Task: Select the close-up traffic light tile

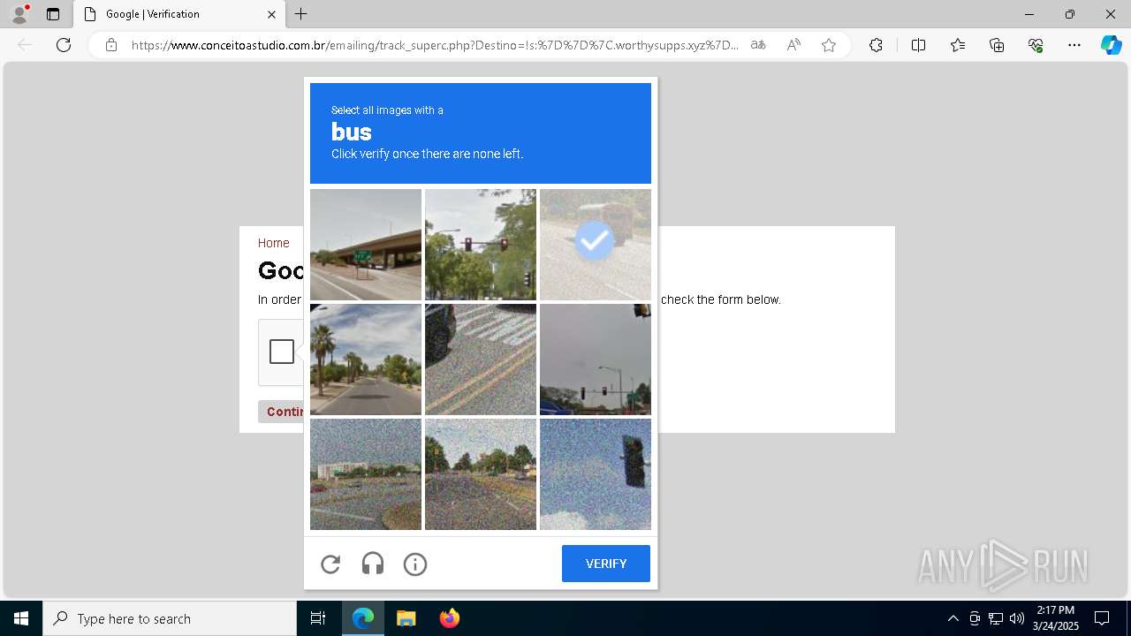Action: pyautogui.click(x=596, y=474)
